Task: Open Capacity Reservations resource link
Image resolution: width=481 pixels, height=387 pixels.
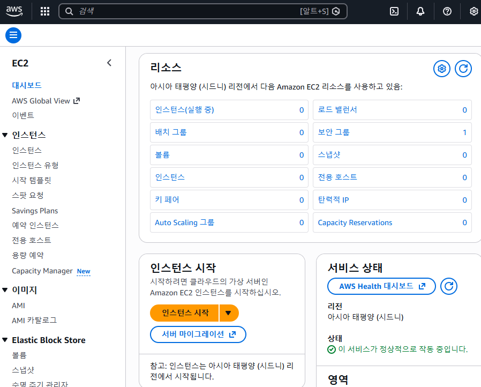Action: (355, 222)
